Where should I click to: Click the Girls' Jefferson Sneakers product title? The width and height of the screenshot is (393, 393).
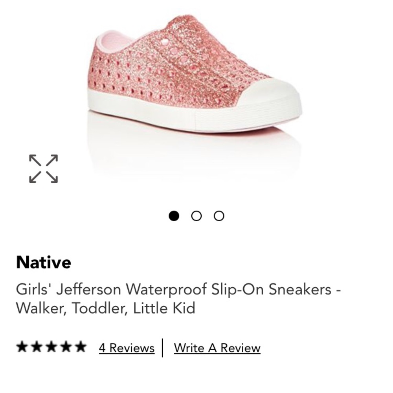179,298
